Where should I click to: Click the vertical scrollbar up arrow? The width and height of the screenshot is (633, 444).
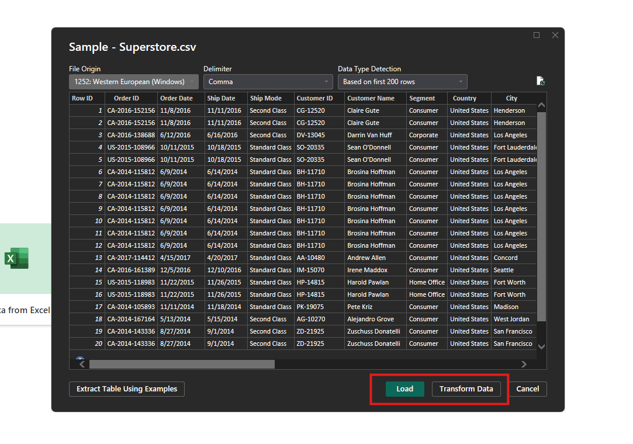coord(541,105)
